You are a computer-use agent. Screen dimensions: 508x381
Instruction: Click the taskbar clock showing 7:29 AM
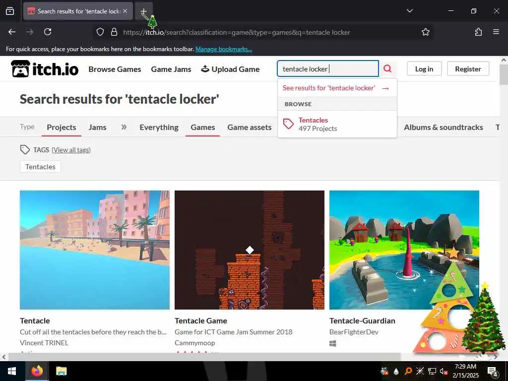(465, 371)
